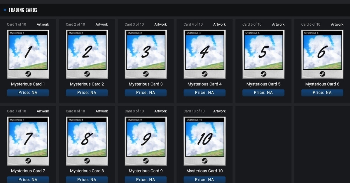The image size is (350, 183).
Task: Click the Steam logo on Mysterious Card 5
Action: coord(263,74)
